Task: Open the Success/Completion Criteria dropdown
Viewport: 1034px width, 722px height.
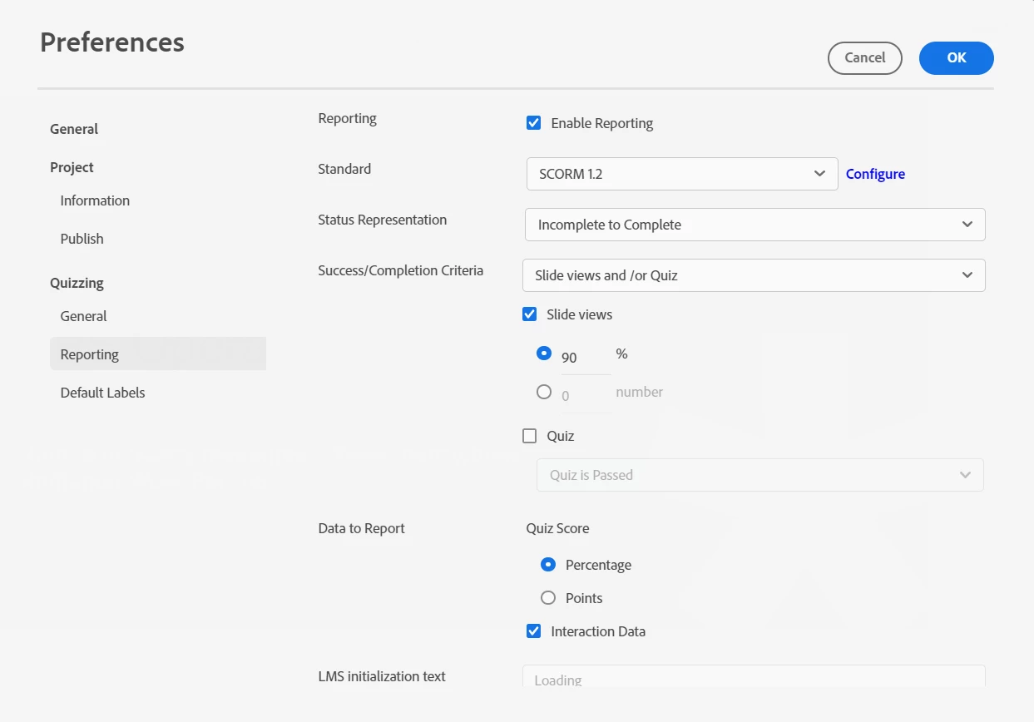Action: (x=754, y=275)
